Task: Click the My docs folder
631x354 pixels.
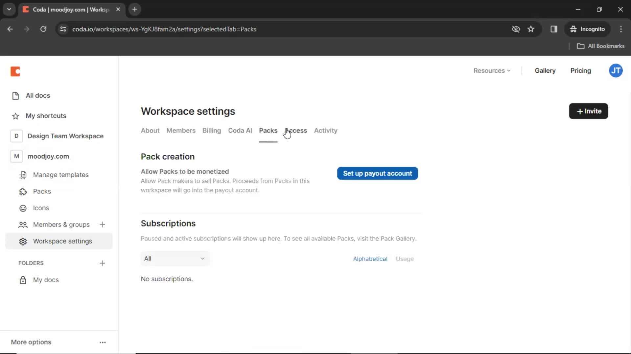Action: [45, 280]
